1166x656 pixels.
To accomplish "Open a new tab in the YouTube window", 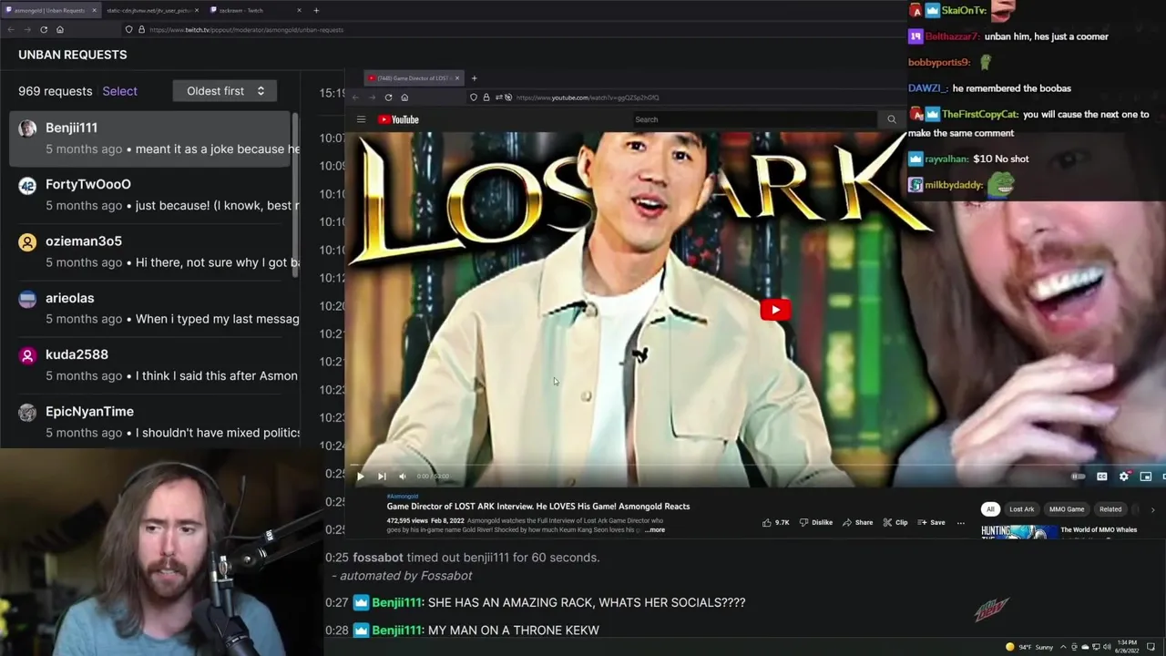I will pyautogui.click(x=474, y=78).
